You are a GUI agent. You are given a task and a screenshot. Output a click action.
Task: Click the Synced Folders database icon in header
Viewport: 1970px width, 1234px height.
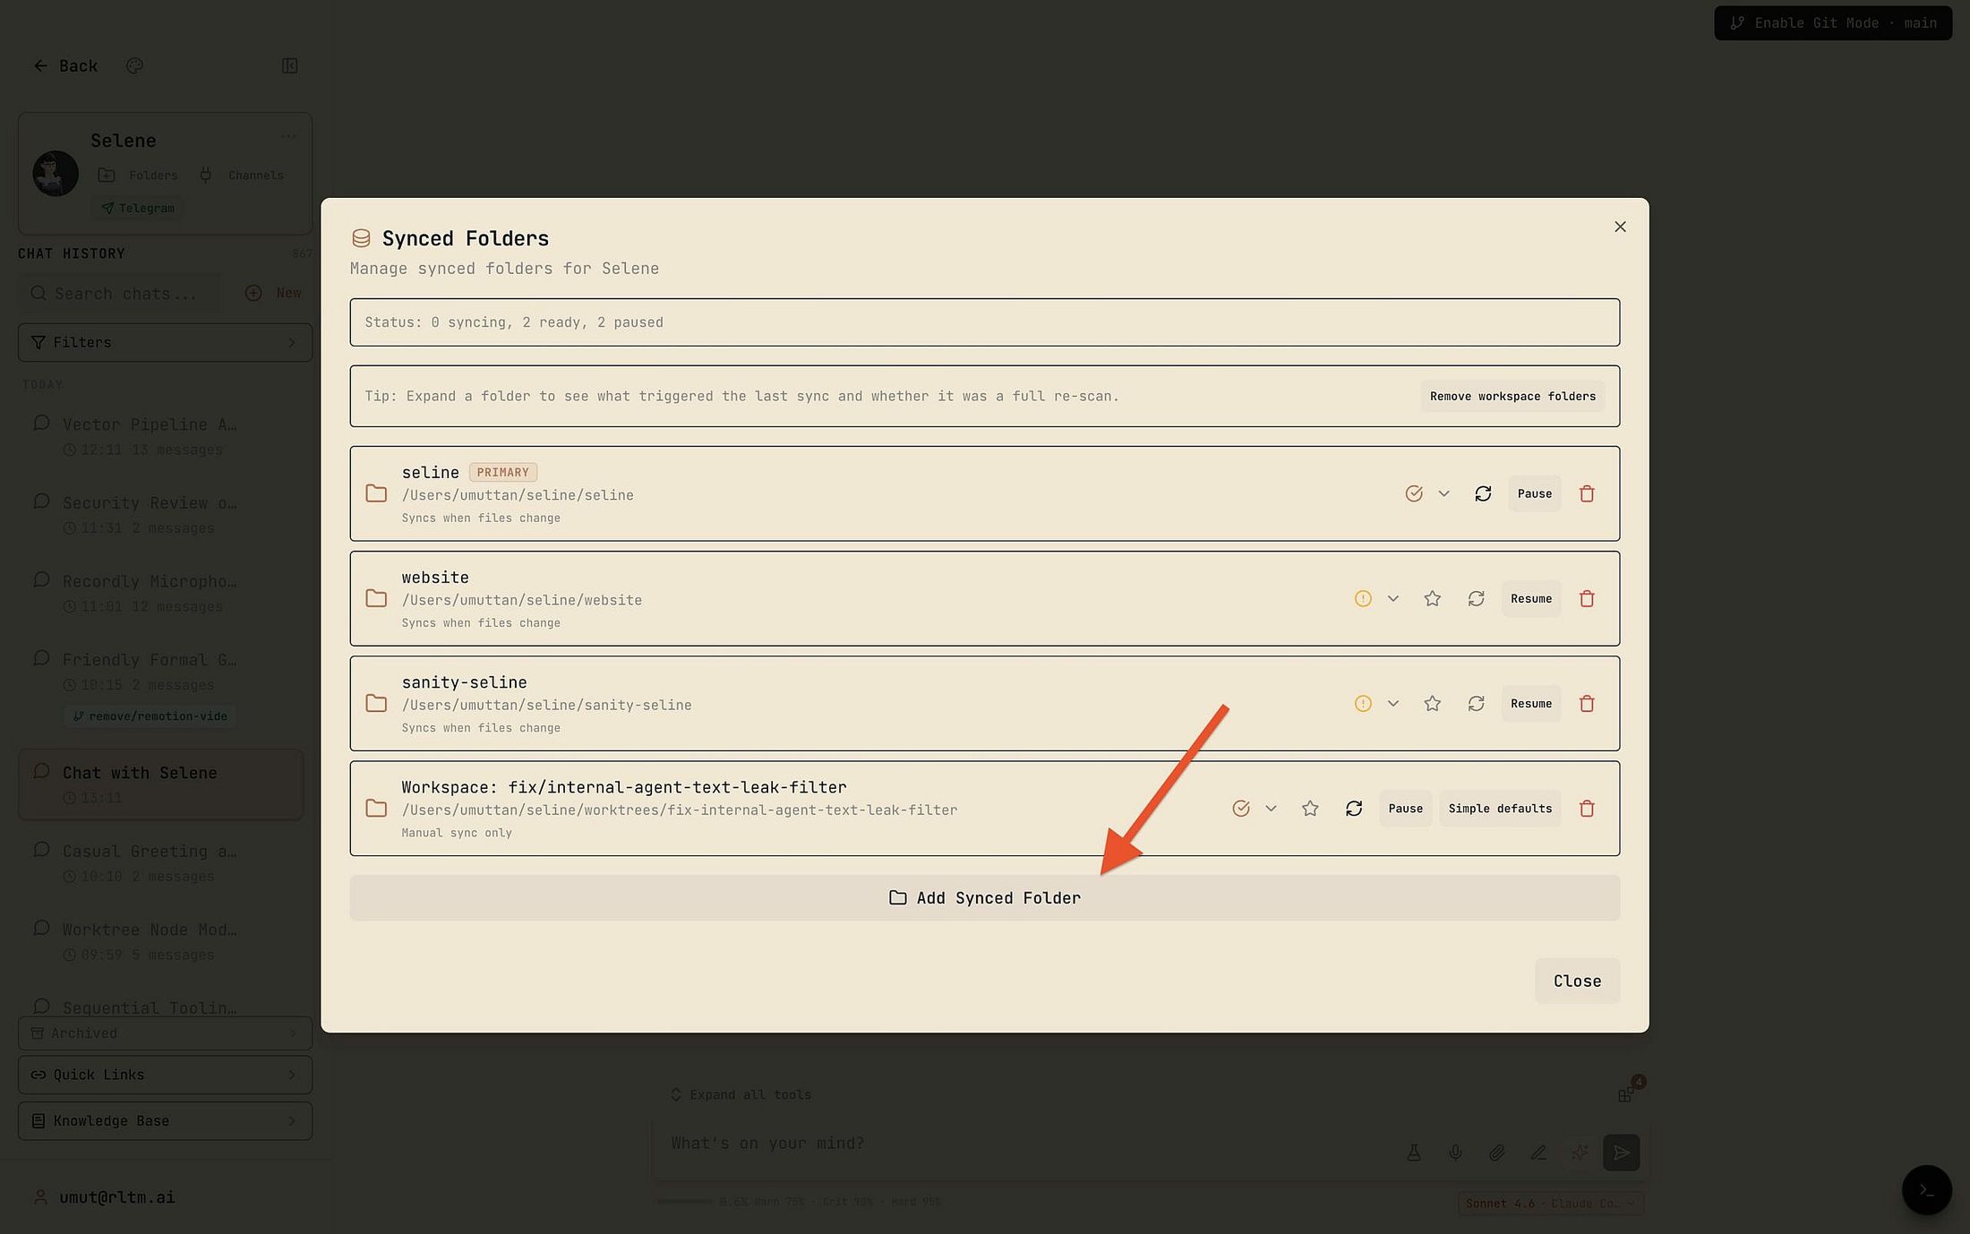pyautogui.click(x=361, y=238)
